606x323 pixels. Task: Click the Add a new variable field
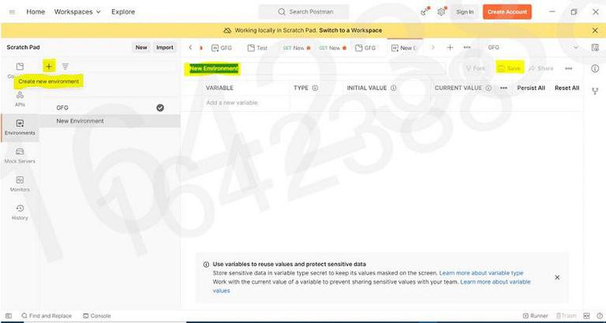[x=246, y=102]
